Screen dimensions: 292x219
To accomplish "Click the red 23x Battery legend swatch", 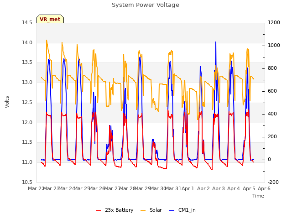I will pos(99,211).
